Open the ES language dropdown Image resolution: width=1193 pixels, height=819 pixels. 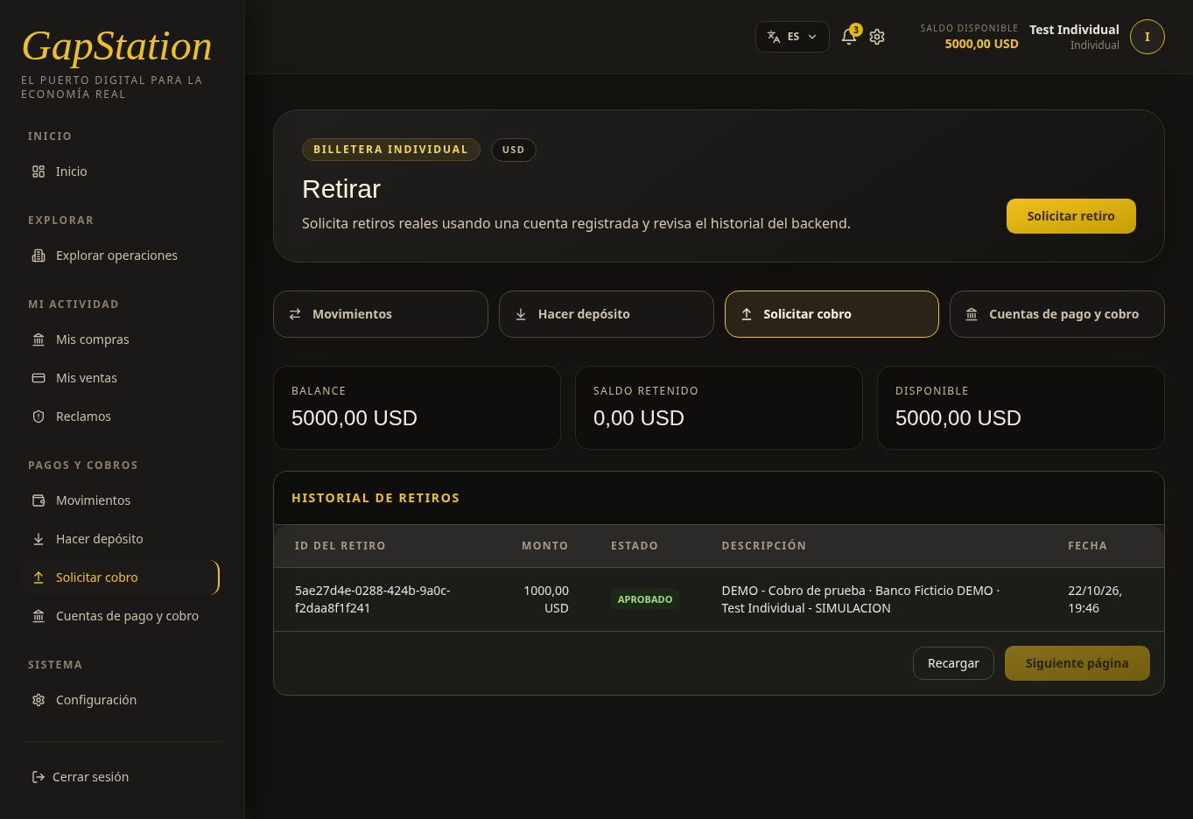click(x=792, y=37)
